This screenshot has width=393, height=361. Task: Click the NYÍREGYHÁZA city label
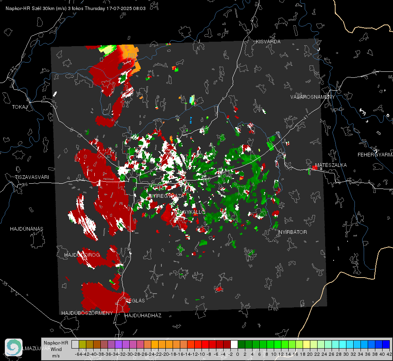(167, 196)
